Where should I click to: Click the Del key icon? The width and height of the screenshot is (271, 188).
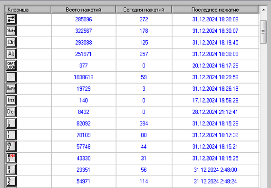point(11,112)
